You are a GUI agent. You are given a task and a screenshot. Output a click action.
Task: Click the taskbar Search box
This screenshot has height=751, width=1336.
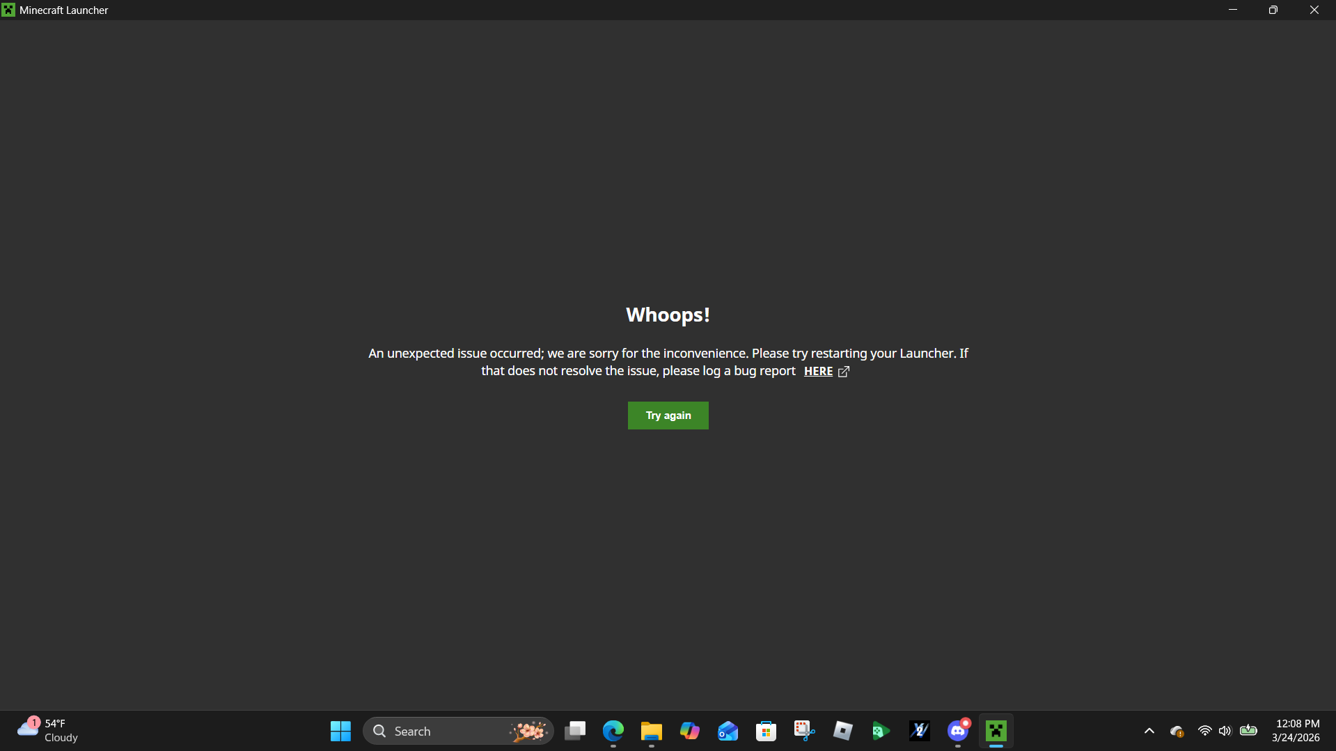(458, 731)
